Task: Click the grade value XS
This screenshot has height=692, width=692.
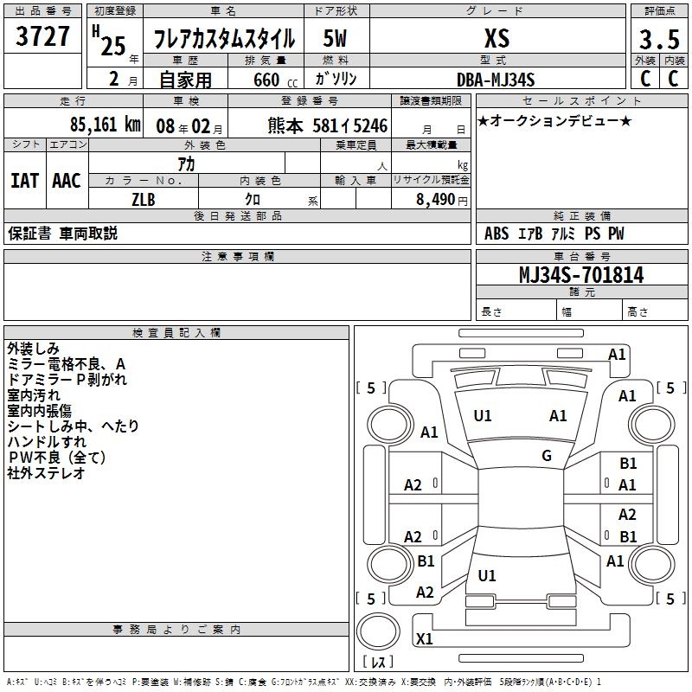Action: point(497,38)
